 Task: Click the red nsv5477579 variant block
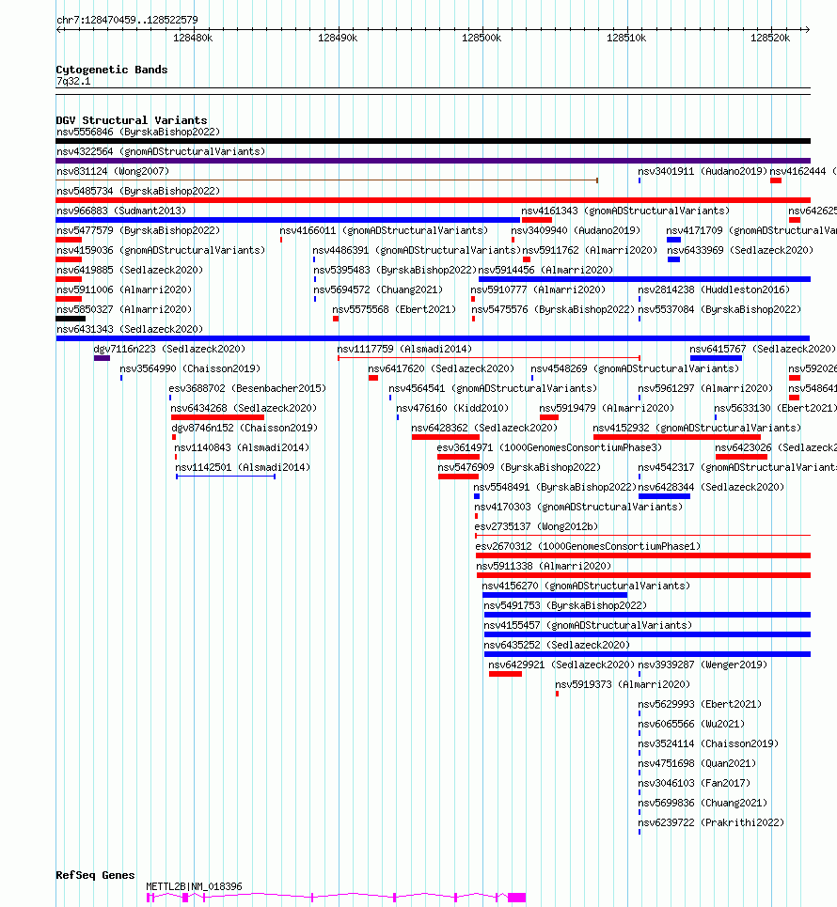click(x=69, y=240)
